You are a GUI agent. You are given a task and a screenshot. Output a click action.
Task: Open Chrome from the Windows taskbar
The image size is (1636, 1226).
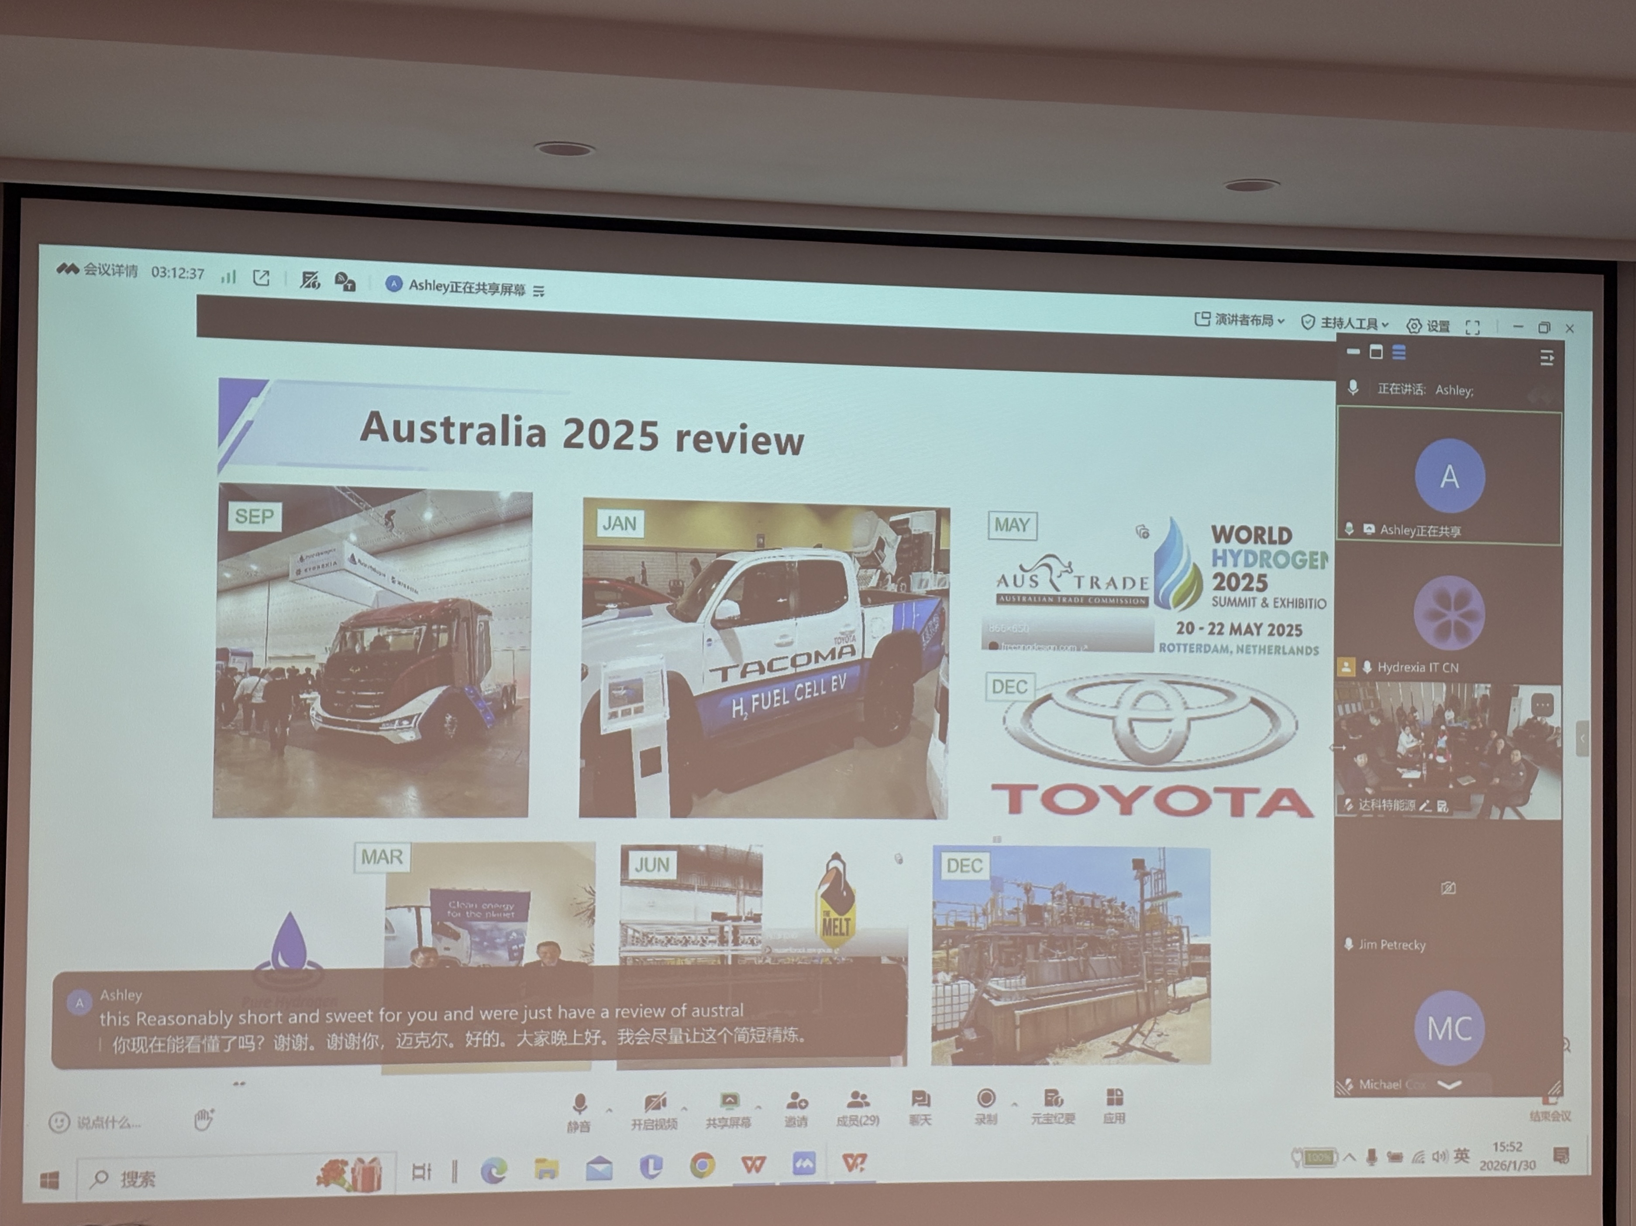point(702,1165)
